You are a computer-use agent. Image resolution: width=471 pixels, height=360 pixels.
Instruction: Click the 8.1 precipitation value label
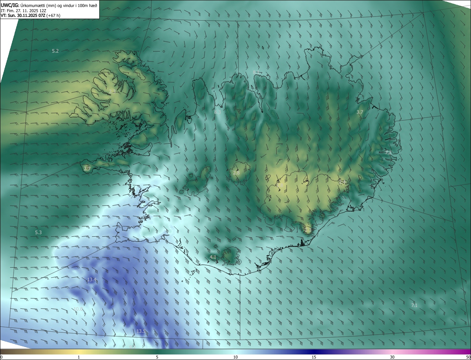click(256, 72)
